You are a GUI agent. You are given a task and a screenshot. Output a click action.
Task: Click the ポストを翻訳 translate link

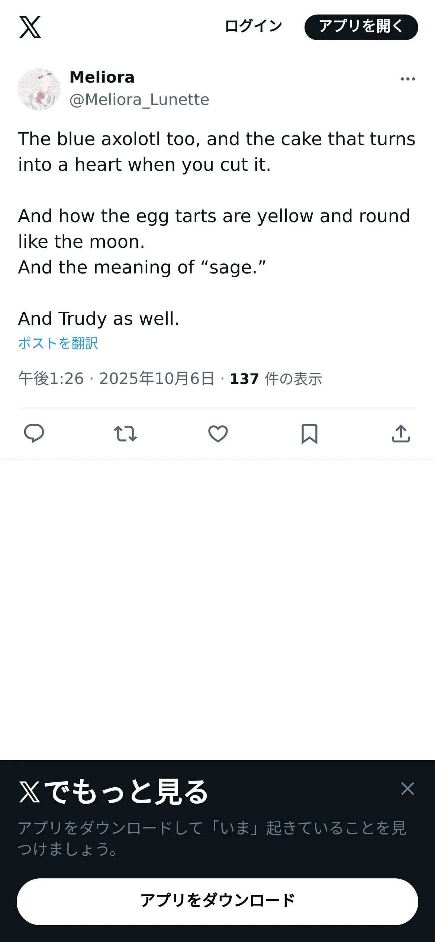pos(58,343)
